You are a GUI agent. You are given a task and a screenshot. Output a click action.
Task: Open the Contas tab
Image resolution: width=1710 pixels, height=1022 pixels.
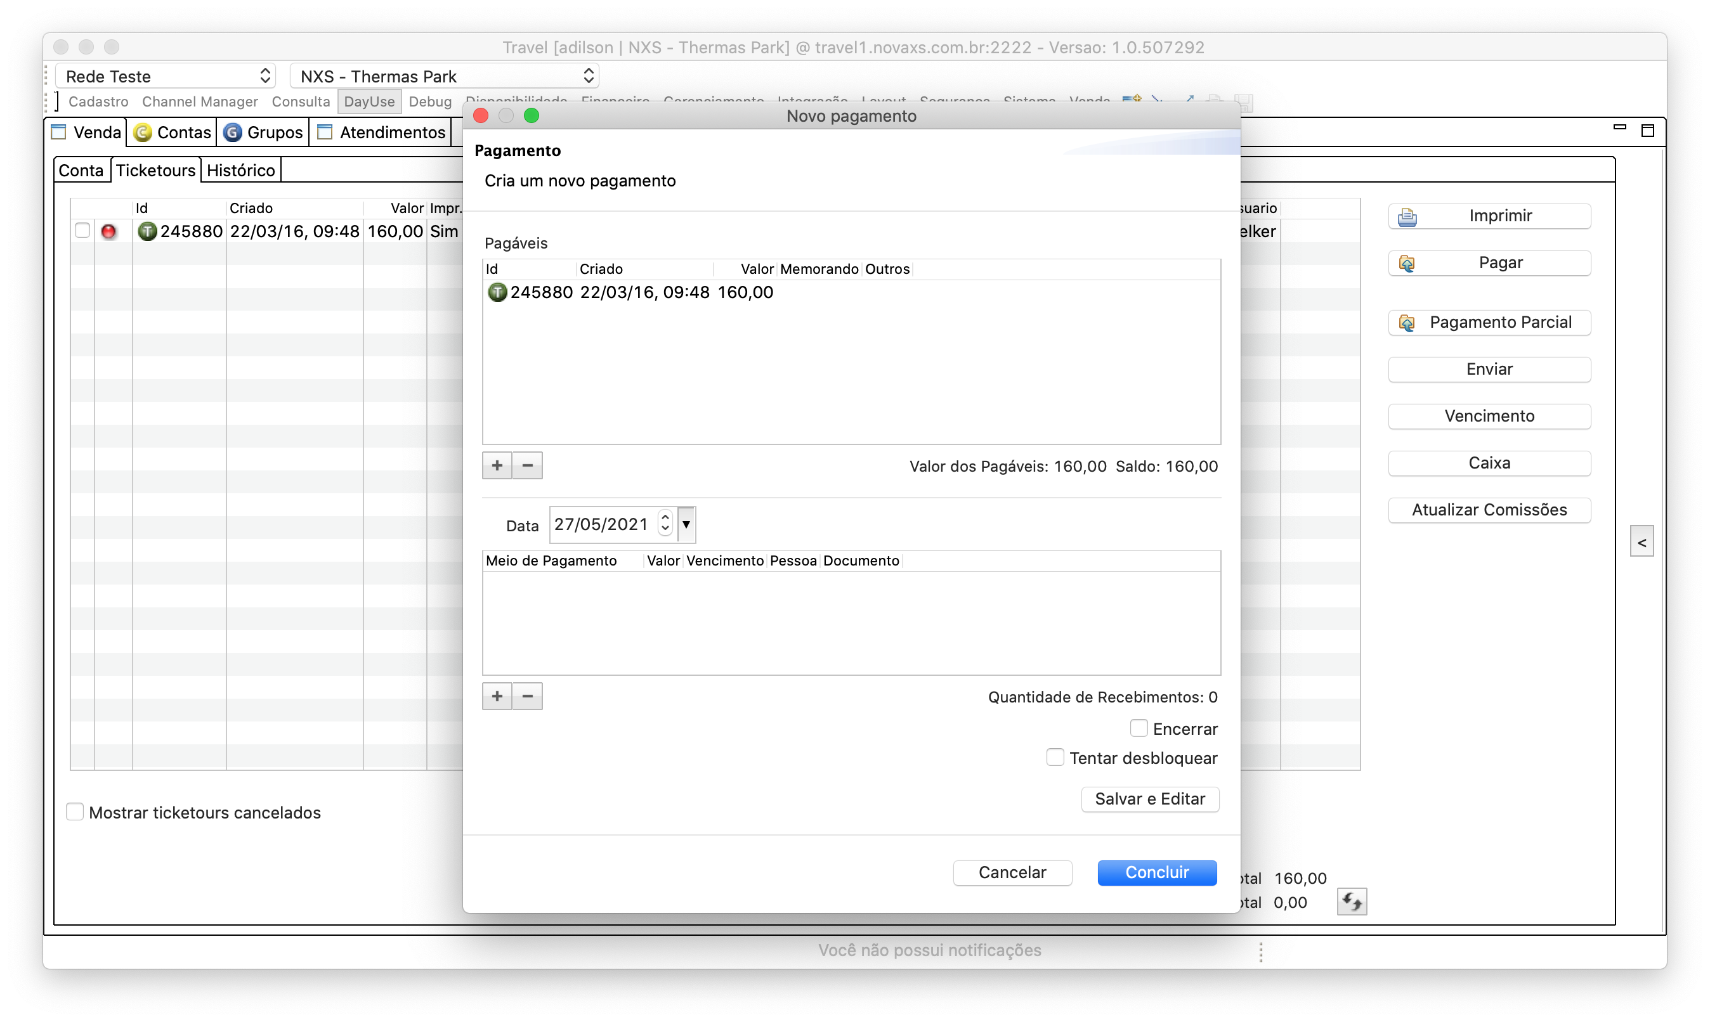(173, 133)
